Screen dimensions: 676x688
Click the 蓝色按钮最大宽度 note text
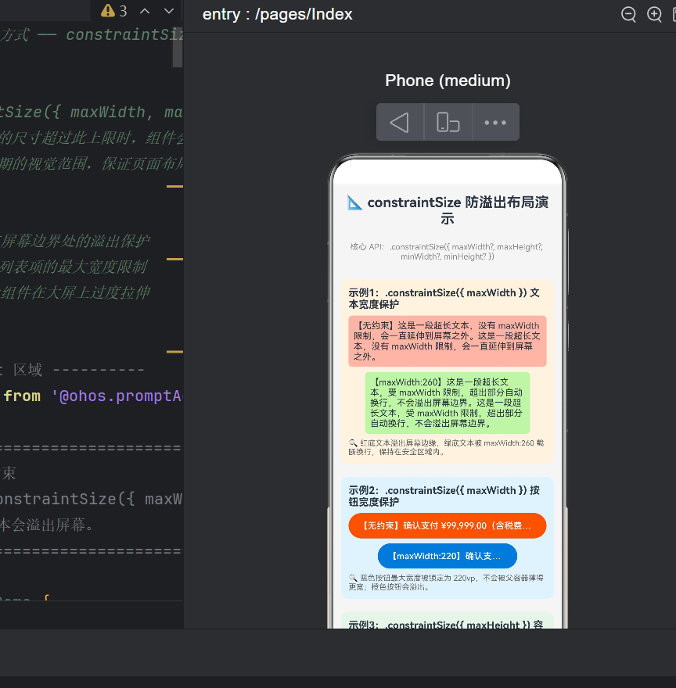point(446,582)
